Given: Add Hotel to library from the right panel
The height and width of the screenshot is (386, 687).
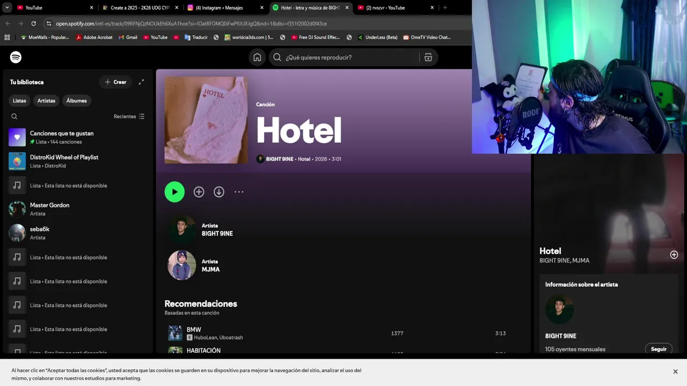Looking at the screenshot, I should (x=674, y=255).
